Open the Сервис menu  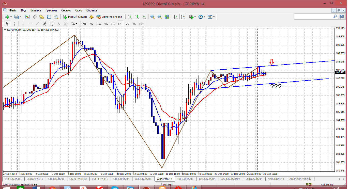[66, 10]
